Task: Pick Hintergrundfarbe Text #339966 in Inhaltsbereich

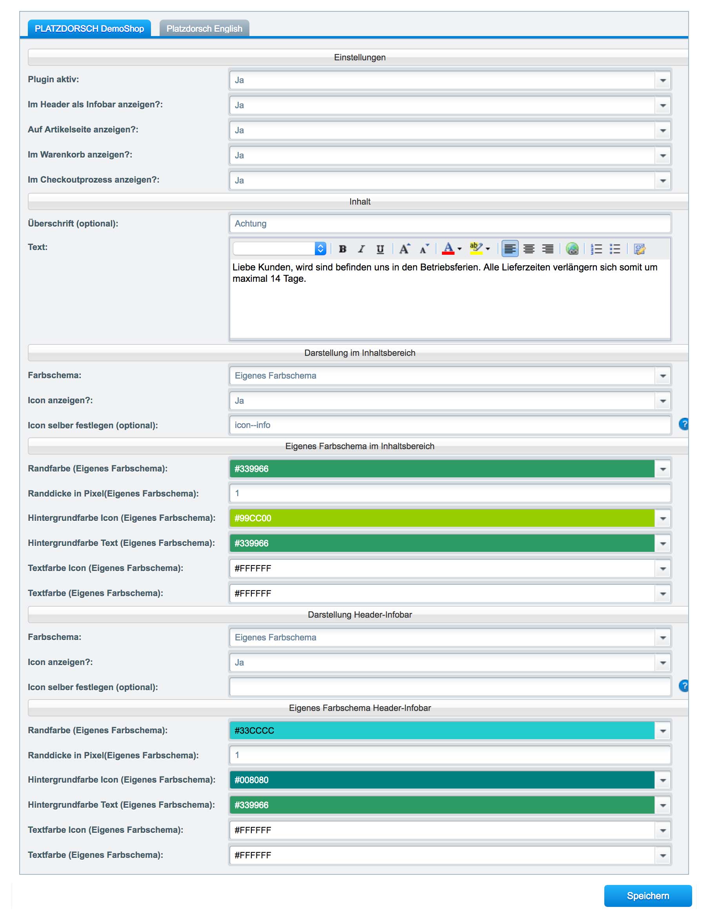Action: pos(450,544)
